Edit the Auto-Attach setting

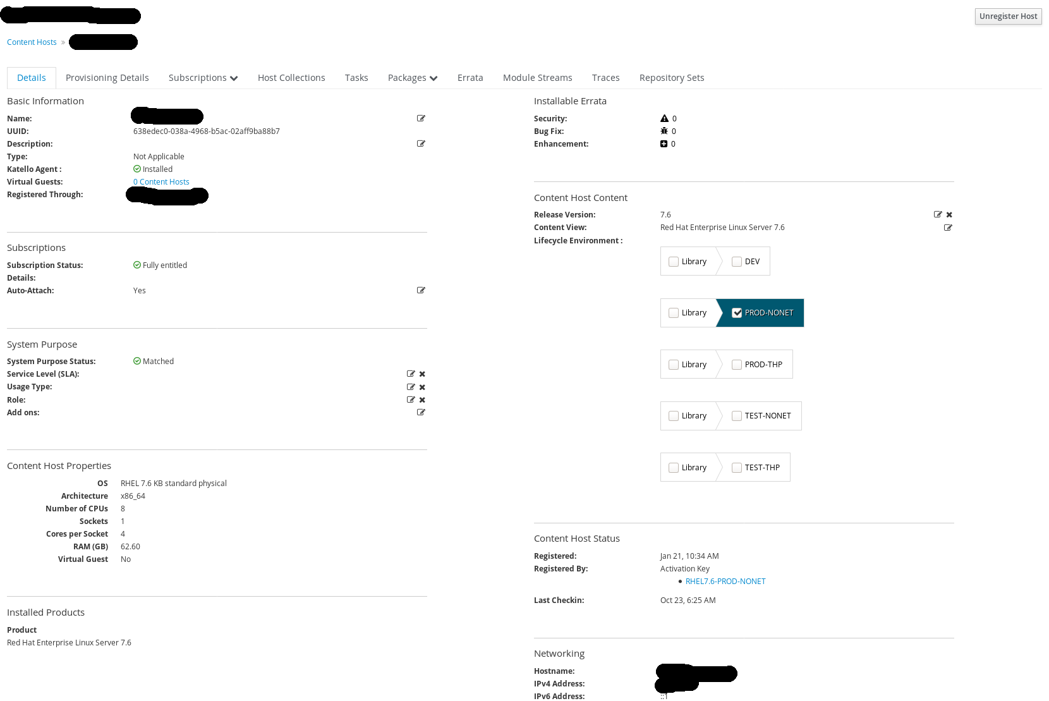click(421, 290)
